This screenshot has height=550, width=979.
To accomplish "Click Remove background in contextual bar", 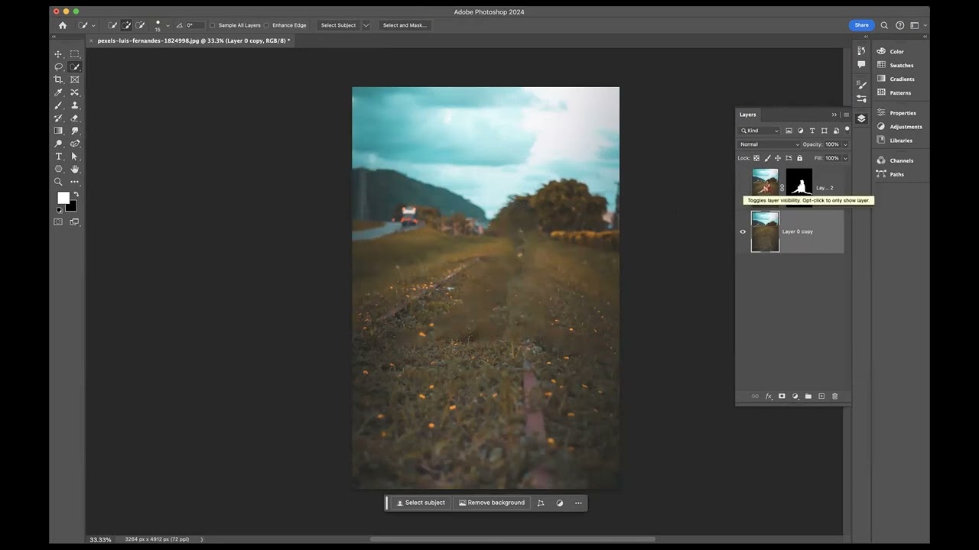I will [x=492, y=503].
